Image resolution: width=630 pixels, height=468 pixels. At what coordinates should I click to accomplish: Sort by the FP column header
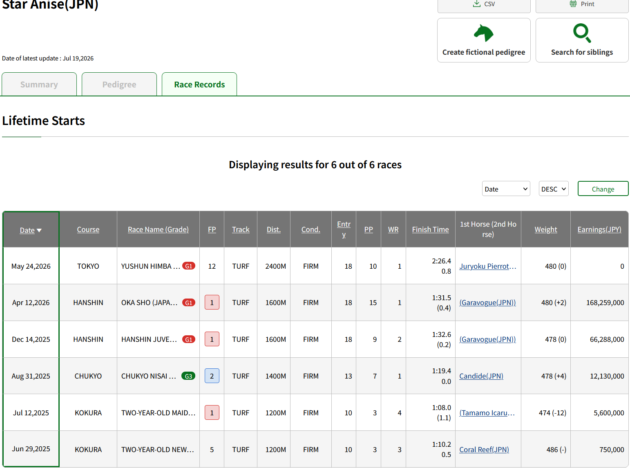pyautogui.click(x=212, y=229)
